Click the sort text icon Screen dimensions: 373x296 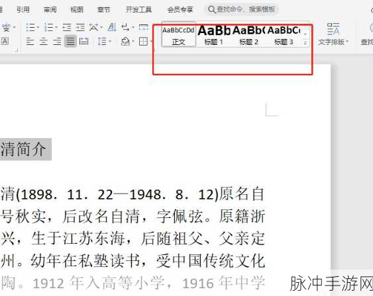(112, 27)
